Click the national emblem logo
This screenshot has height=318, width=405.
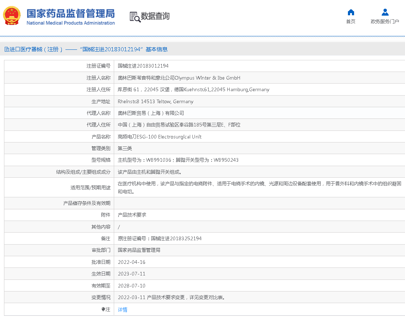12,16
